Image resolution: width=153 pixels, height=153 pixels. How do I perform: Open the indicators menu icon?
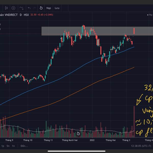tap(21, 8)
